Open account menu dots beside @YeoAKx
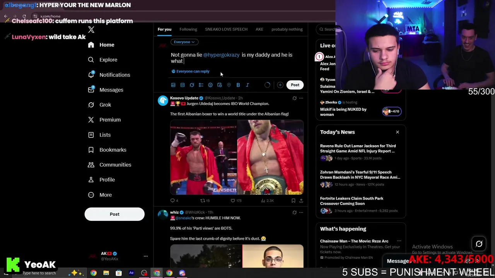Viewport: 495px width, 278px height. coord(146,256)
